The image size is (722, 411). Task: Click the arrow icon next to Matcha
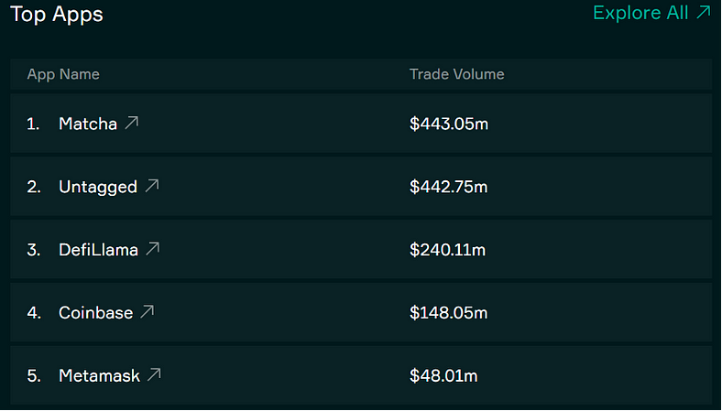(132, 123)
